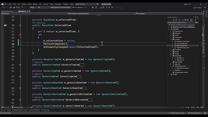Click the Save toolbar icon
Screen dimensions: 208x117
[17, 7]
